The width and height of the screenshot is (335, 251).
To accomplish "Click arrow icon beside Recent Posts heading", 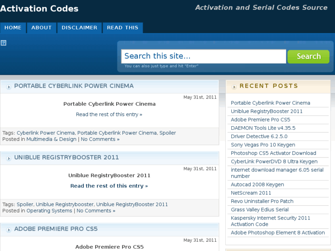I will pos(234,87).
